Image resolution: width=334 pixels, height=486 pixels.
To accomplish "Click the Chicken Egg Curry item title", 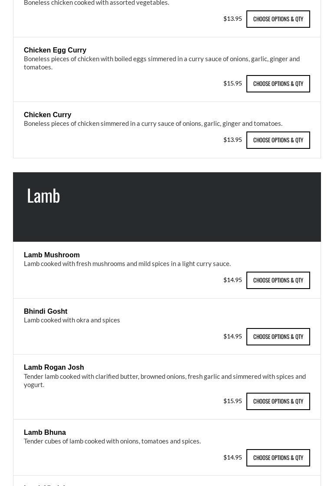I will (55, 50).
